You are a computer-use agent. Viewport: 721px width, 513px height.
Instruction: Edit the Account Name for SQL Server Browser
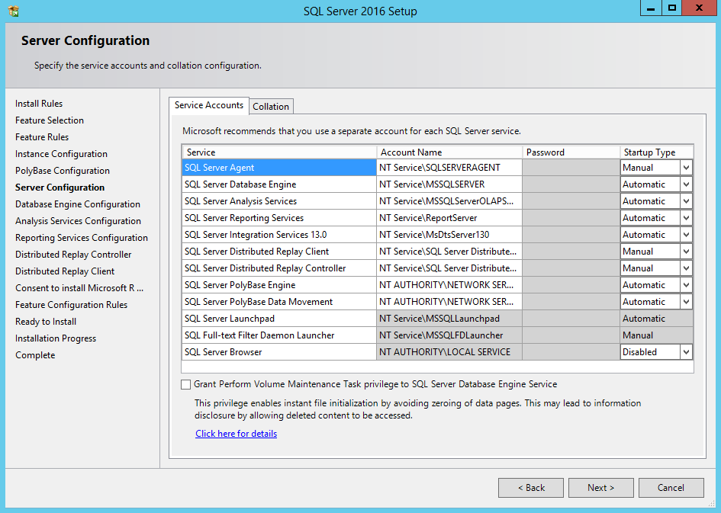(x=449, y=351)
